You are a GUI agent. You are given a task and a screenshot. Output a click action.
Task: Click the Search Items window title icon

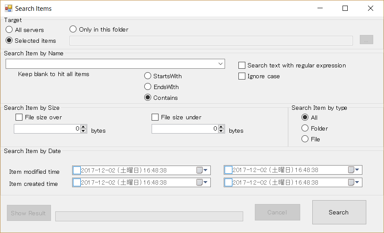8,8
